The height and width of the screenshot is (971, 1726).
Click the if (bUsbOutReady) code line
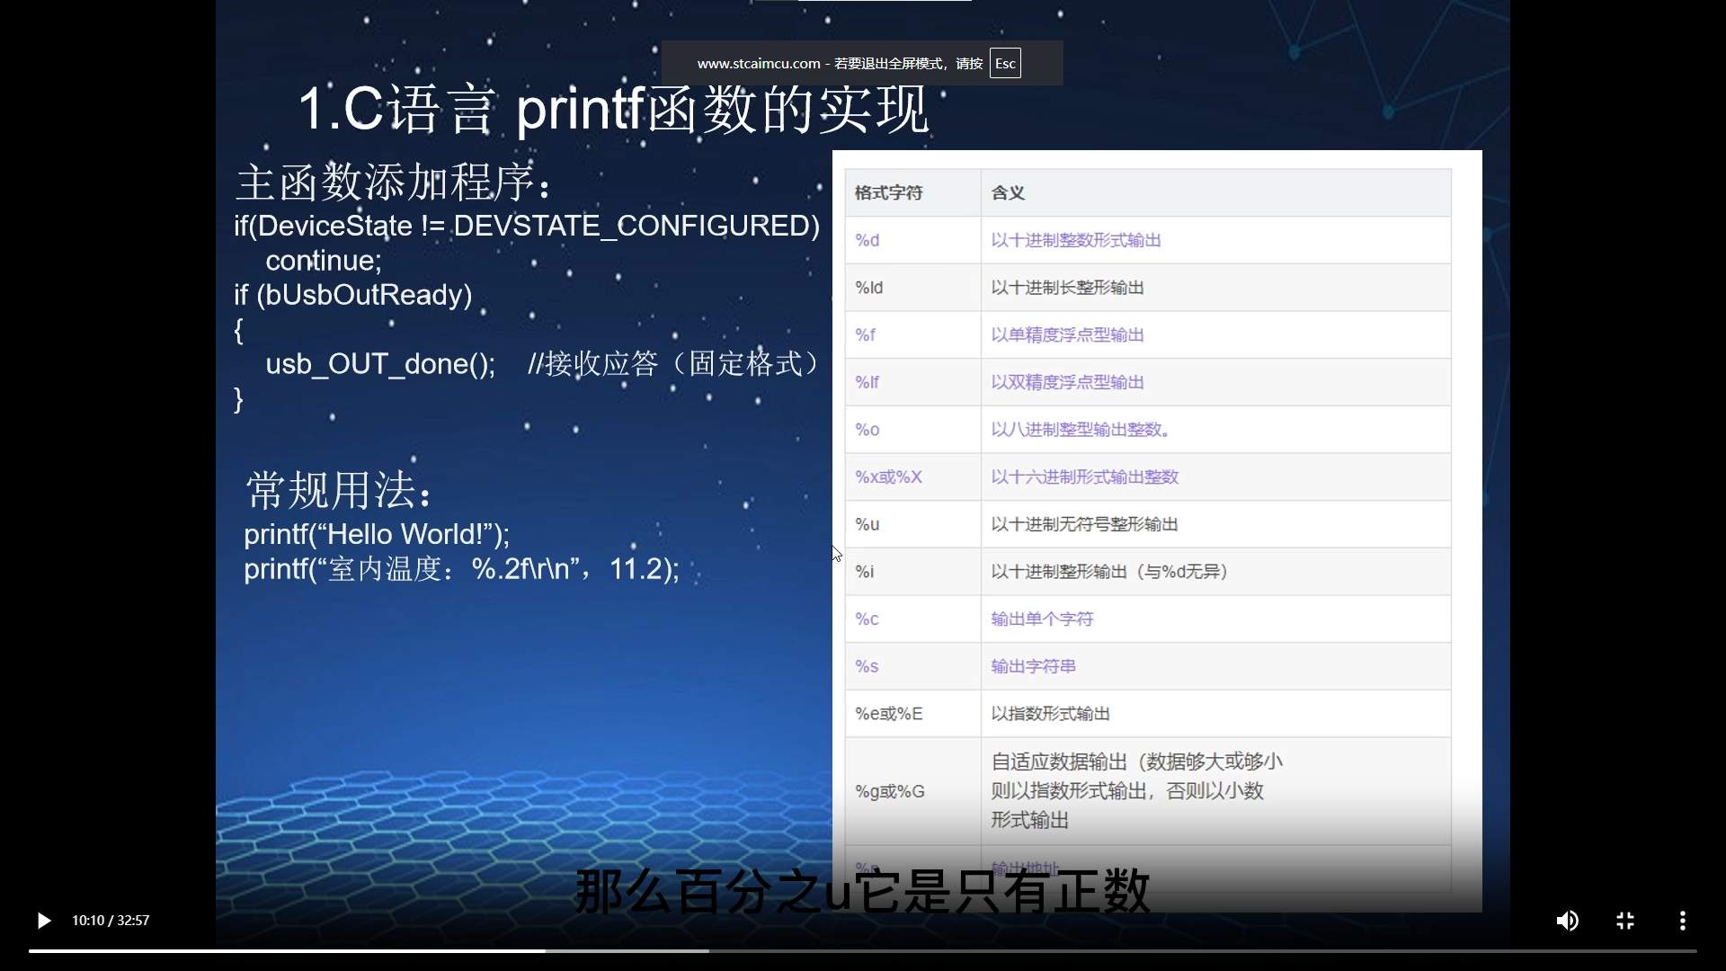(x=353, y=295)
